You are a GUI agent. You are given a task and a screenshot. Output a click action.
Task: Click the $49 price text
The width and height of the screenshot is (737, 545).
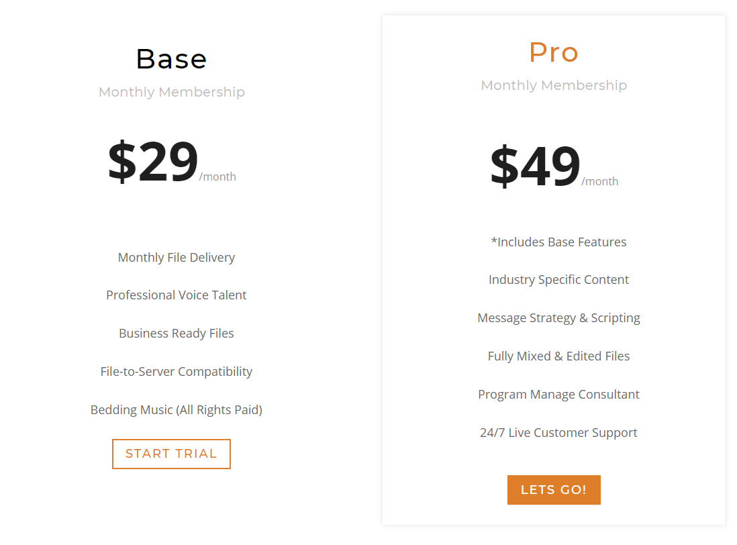[x=536, y=166]
